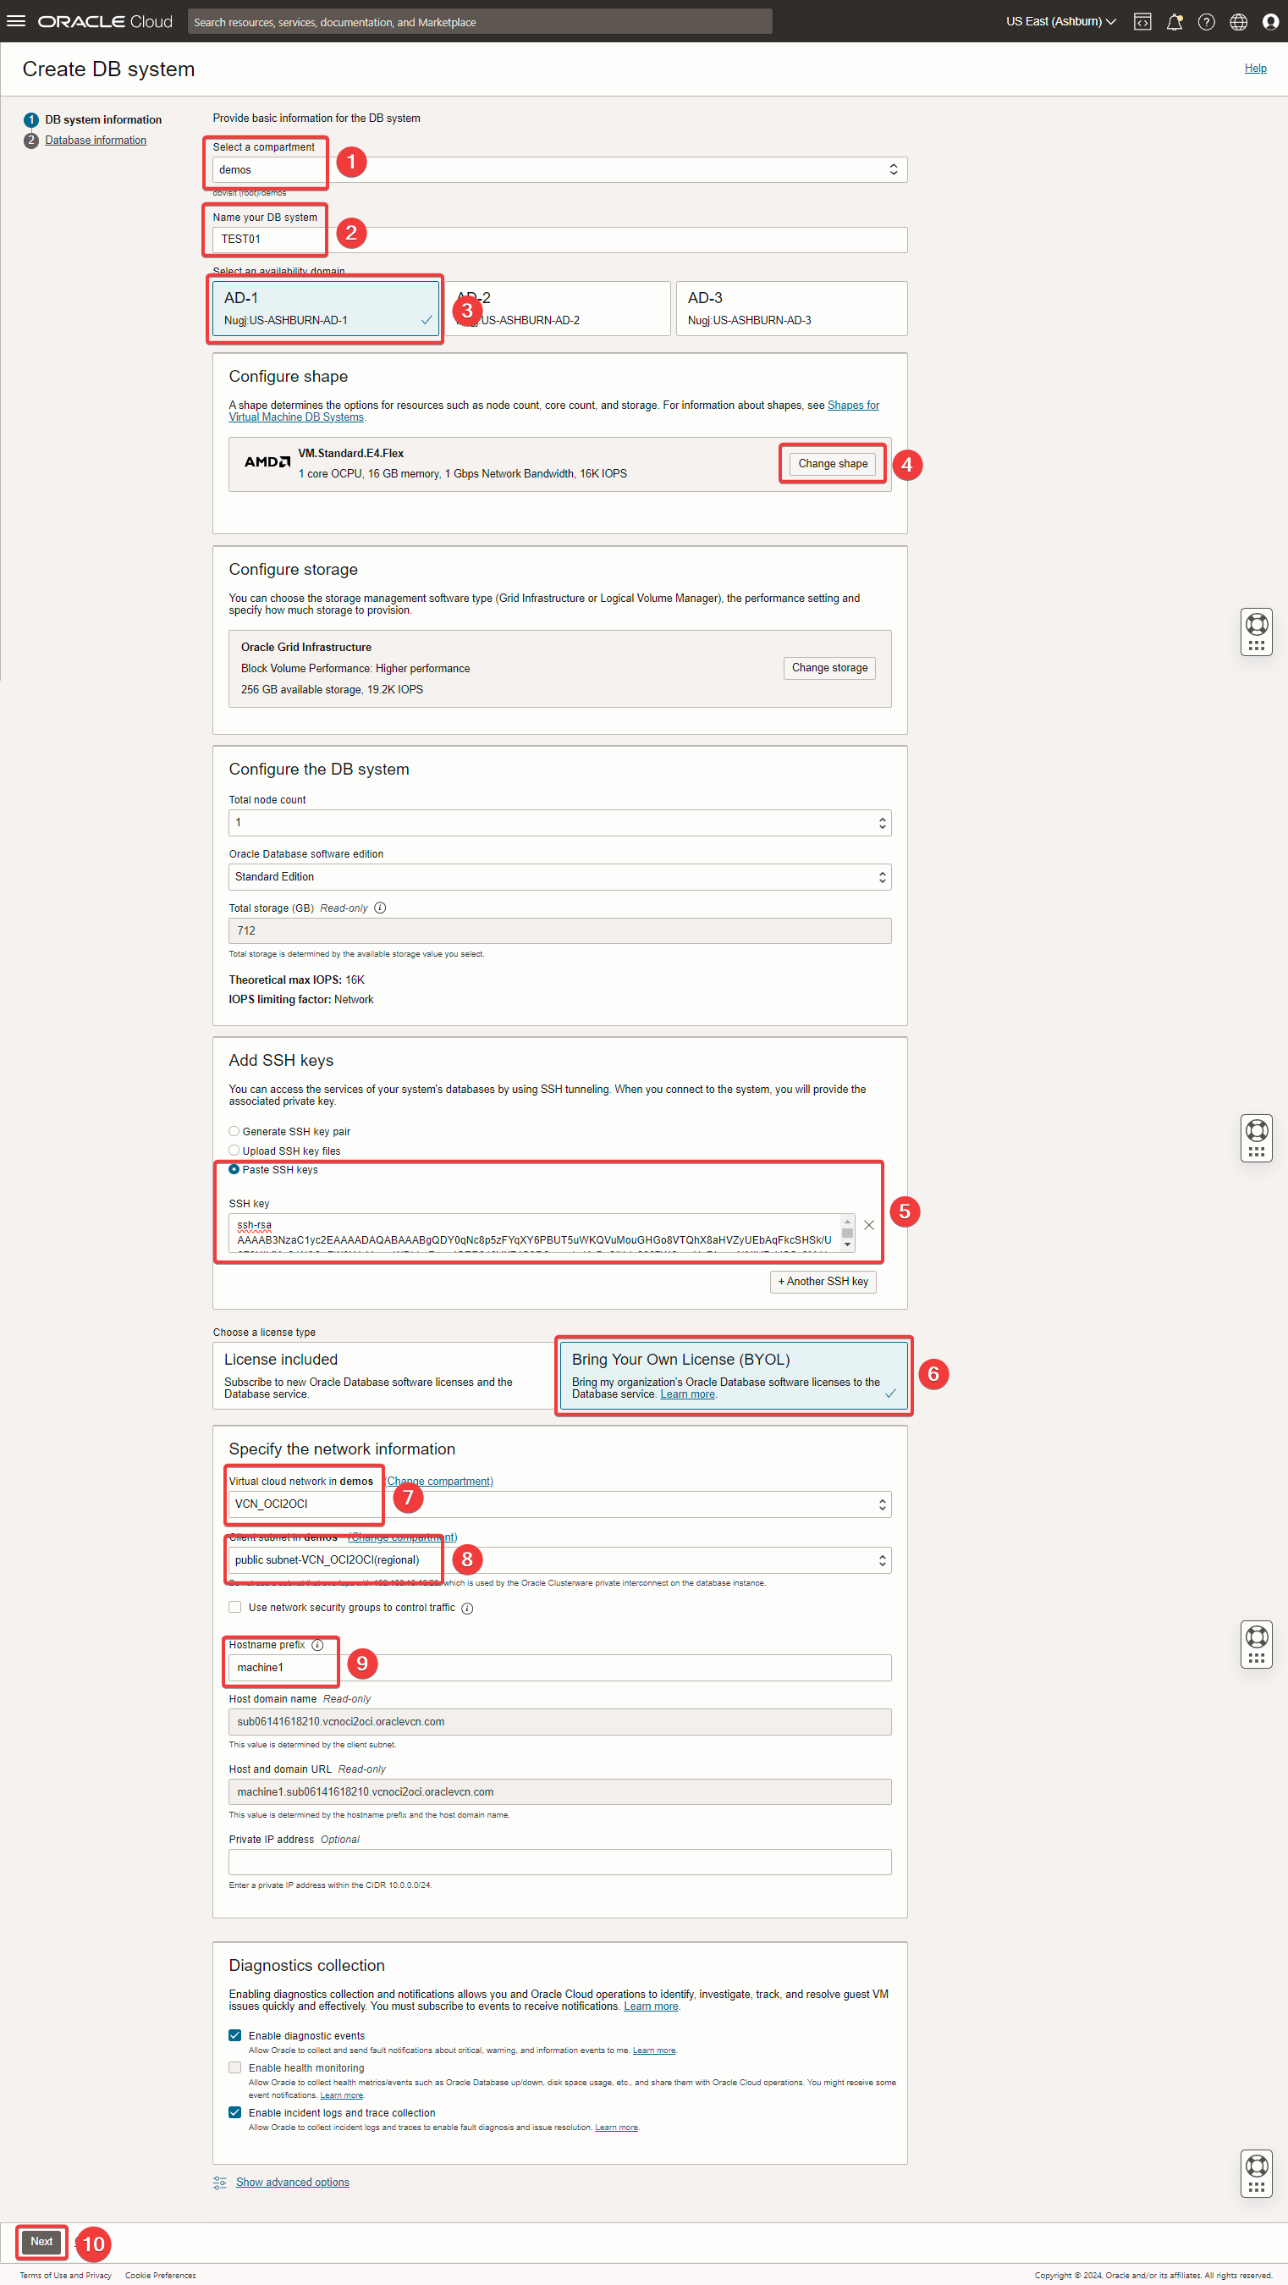Open the language globe icon

click(1238, 21)
